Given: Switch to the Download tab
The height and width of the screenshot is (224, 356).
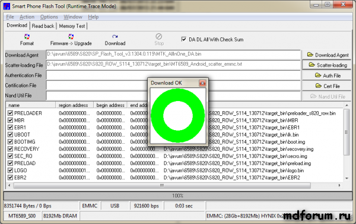Looking at the screenshot, I should pos(17,25).
